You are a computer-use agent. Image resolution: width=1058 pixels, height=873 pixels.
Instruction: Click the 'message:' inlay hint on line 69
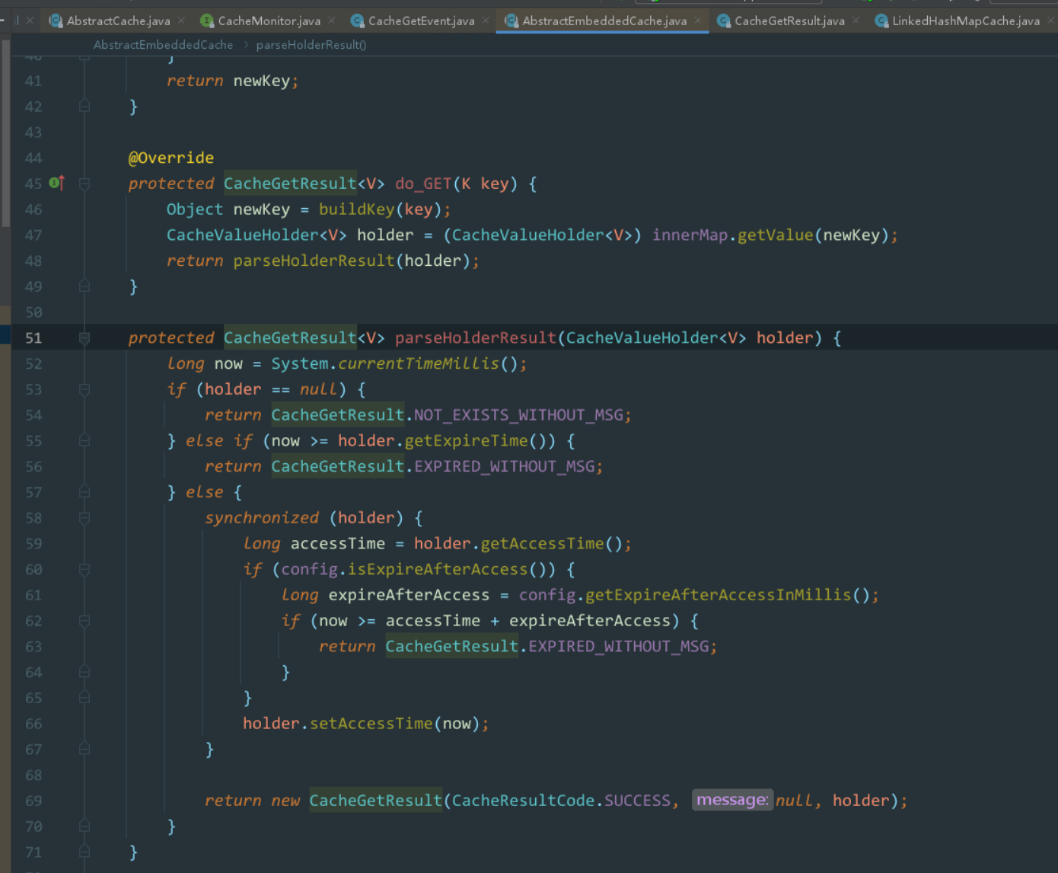pyautogui.click(x=732, y=800)
